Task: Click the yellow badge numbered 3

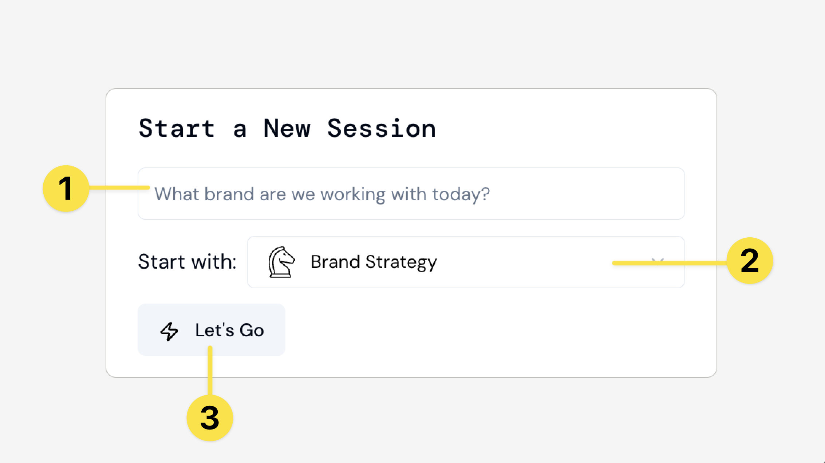Action: point(210,418)
